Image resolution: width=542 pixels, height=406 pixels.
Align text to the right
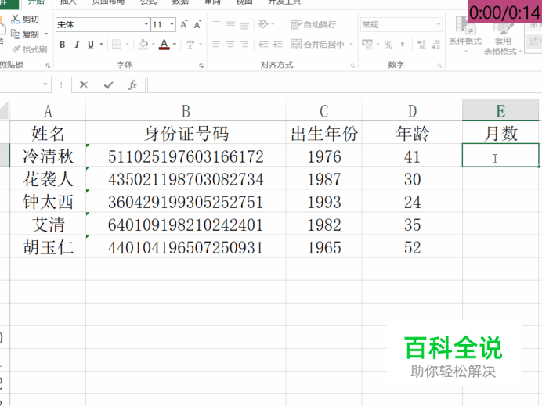pos(244,44)
